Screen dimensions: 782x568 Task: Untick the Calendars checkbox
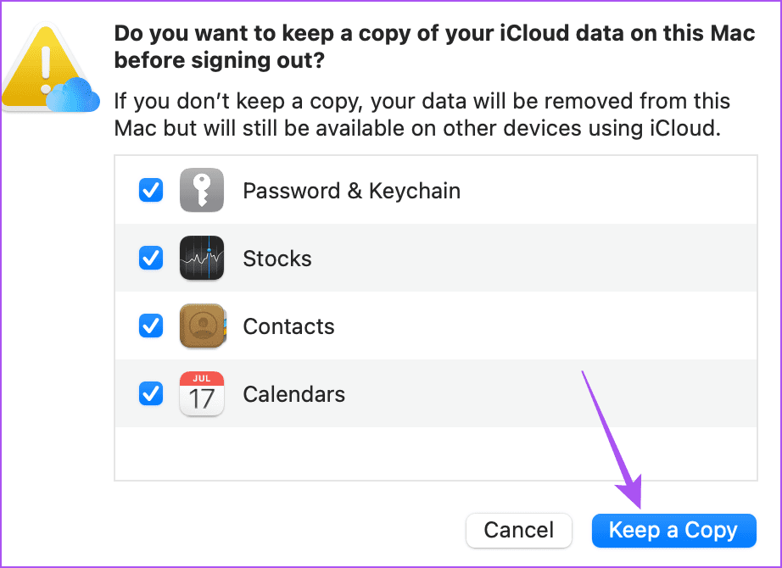pos(151,394)
